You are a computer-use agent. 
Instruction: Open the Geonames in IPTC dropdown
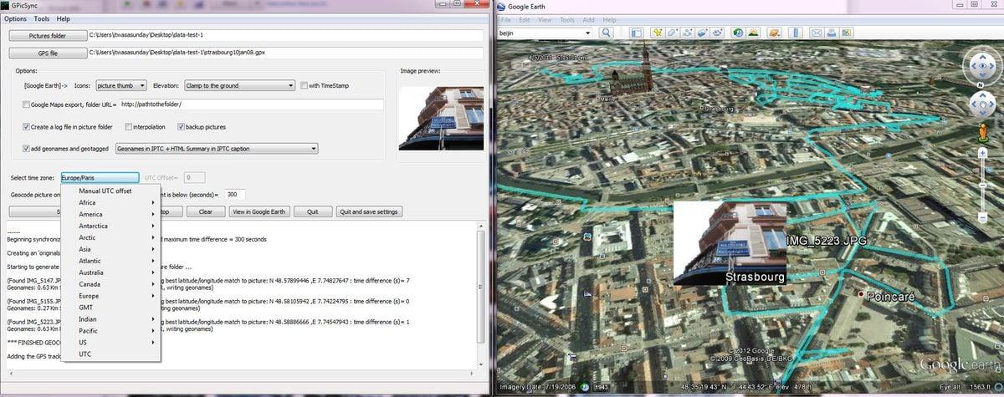point(217,149)
